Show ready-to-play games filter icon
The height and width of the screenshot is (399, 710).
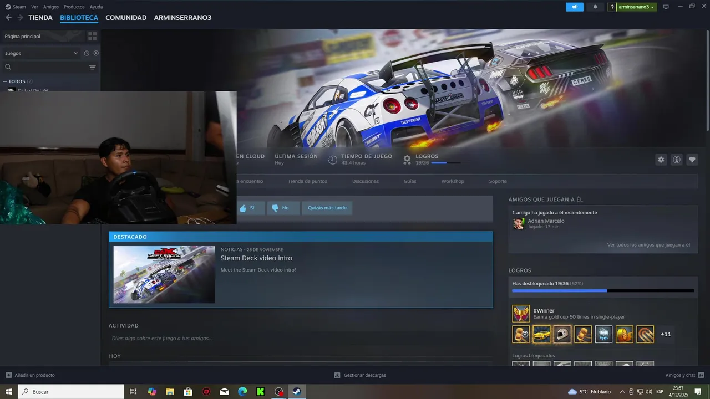96,53
